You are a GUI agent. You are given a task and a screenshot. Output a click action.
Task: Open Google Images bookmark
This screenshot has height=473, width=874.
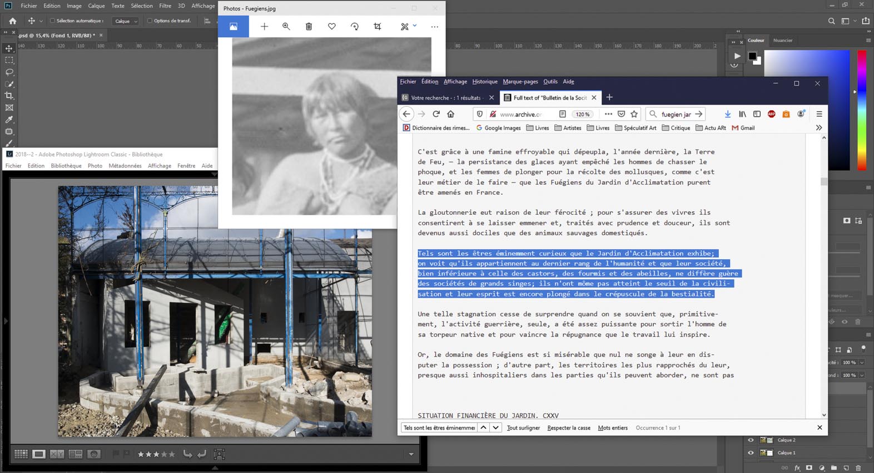click(x=498, y=128)
